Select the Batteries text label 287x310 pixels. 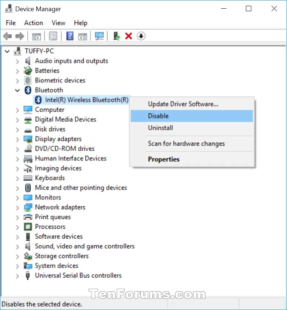click(x=47, y=70)
